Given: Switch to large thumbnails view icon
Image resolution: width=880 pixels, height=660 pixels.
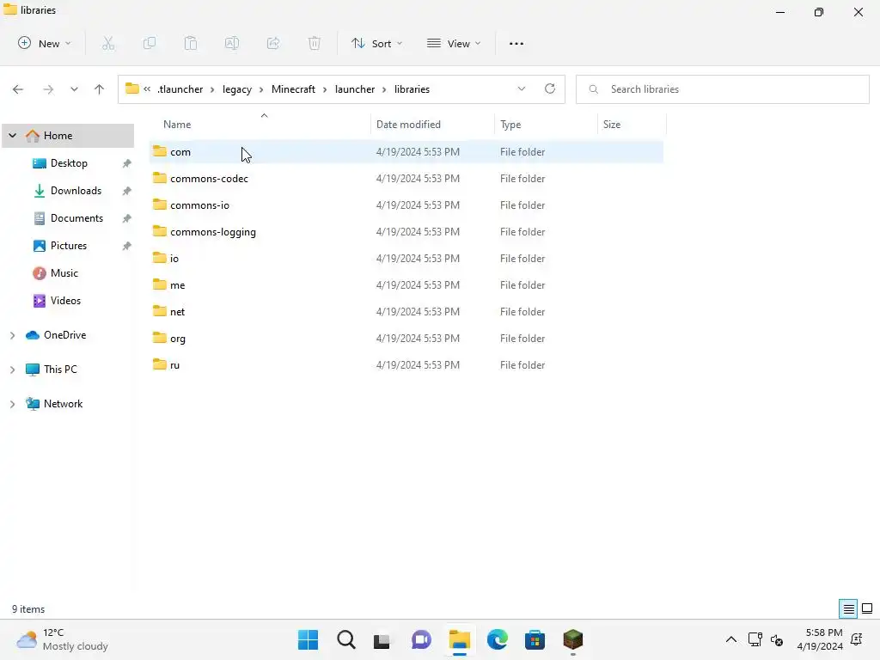Looking at the screenshot, I should click(867, 608).
